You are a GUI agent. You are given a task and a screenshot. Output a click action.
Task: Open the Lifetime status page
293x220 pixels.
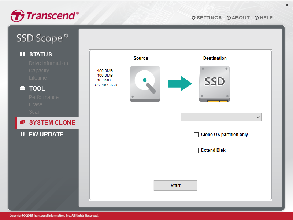pos(38,78)
